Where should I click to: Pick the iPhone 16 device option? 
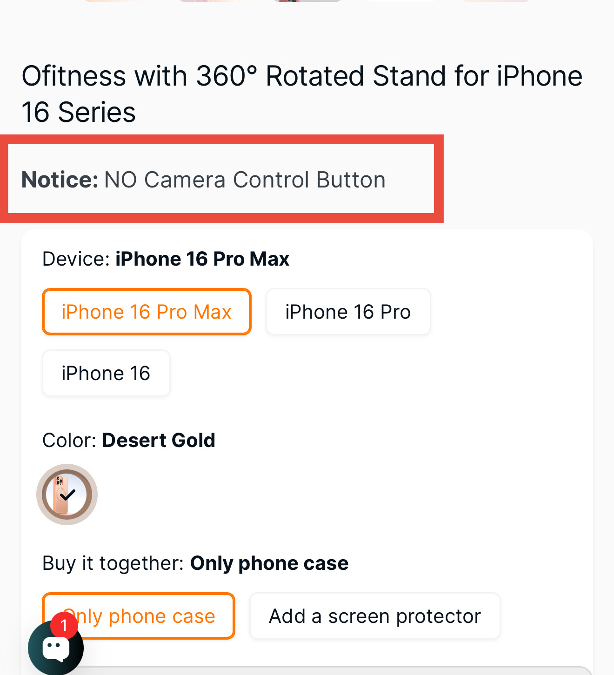click(106, 373)
